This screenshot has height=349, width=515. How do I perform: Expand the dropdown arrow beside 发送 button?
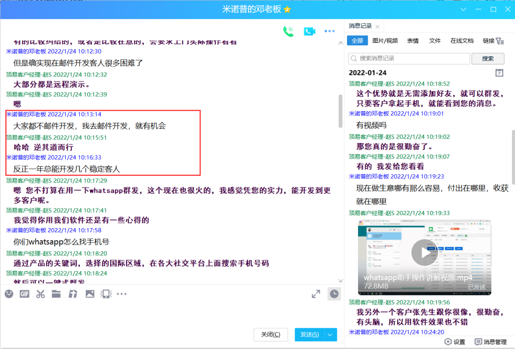tap(330, 334)
